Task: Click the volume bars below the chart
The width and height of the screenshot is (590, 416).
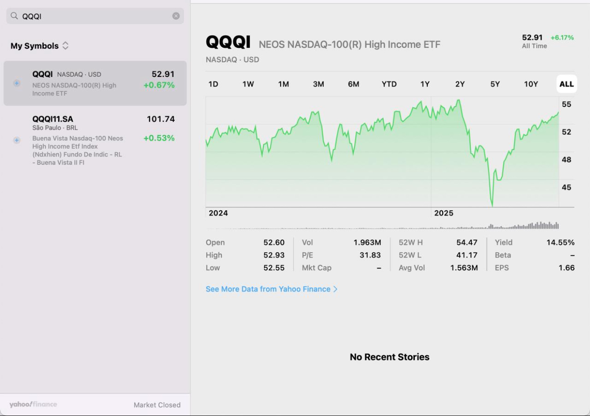Action: click(x=382, y=225)
